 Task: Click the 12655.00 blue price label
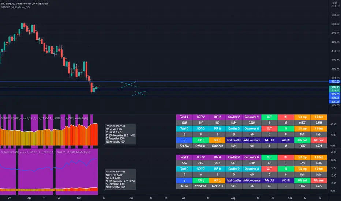coord(334,81)
